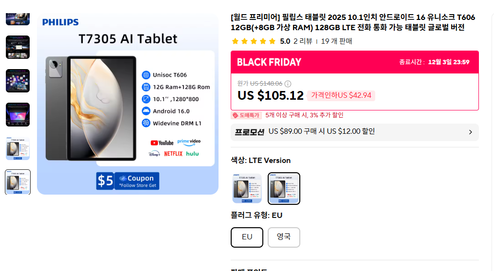Choose the 영국 plug type option
This screenshot has height=271, width=494.
coord(284,237)
